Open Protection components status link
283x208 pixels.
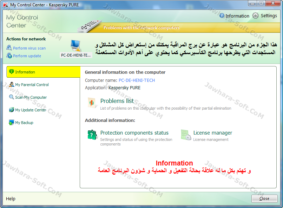[x=134, y=133]
